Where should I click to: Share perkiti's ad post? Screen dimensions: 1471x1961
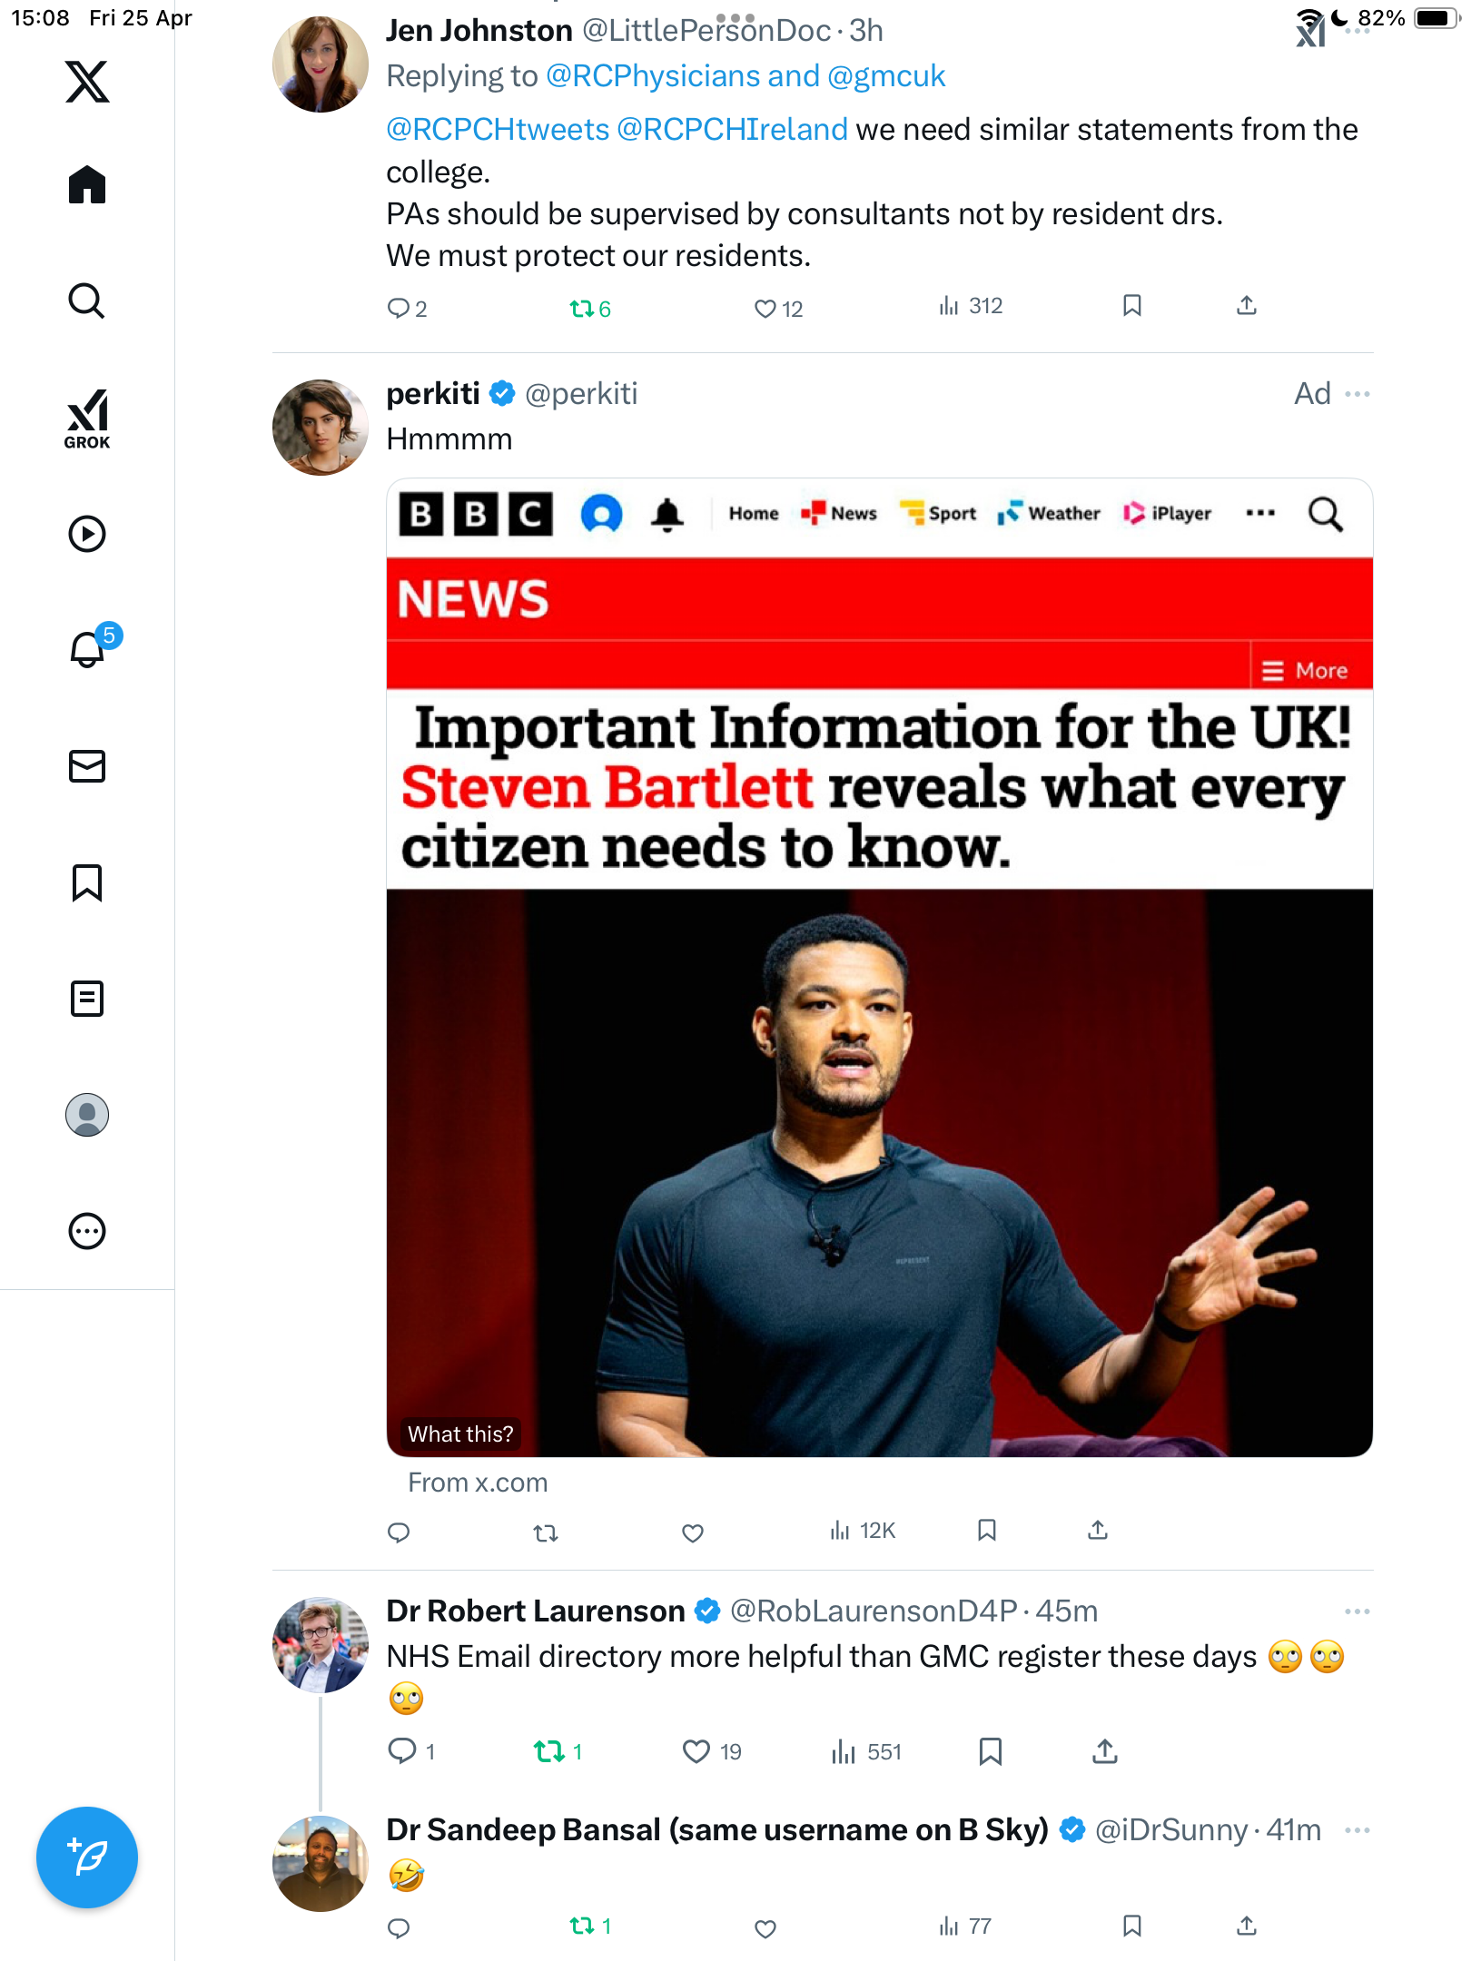1098,1531
